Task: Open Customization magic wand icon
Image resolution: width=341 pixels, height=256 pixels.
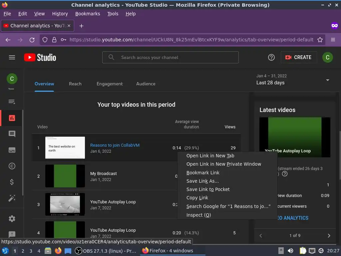Action: pos(12,198)
